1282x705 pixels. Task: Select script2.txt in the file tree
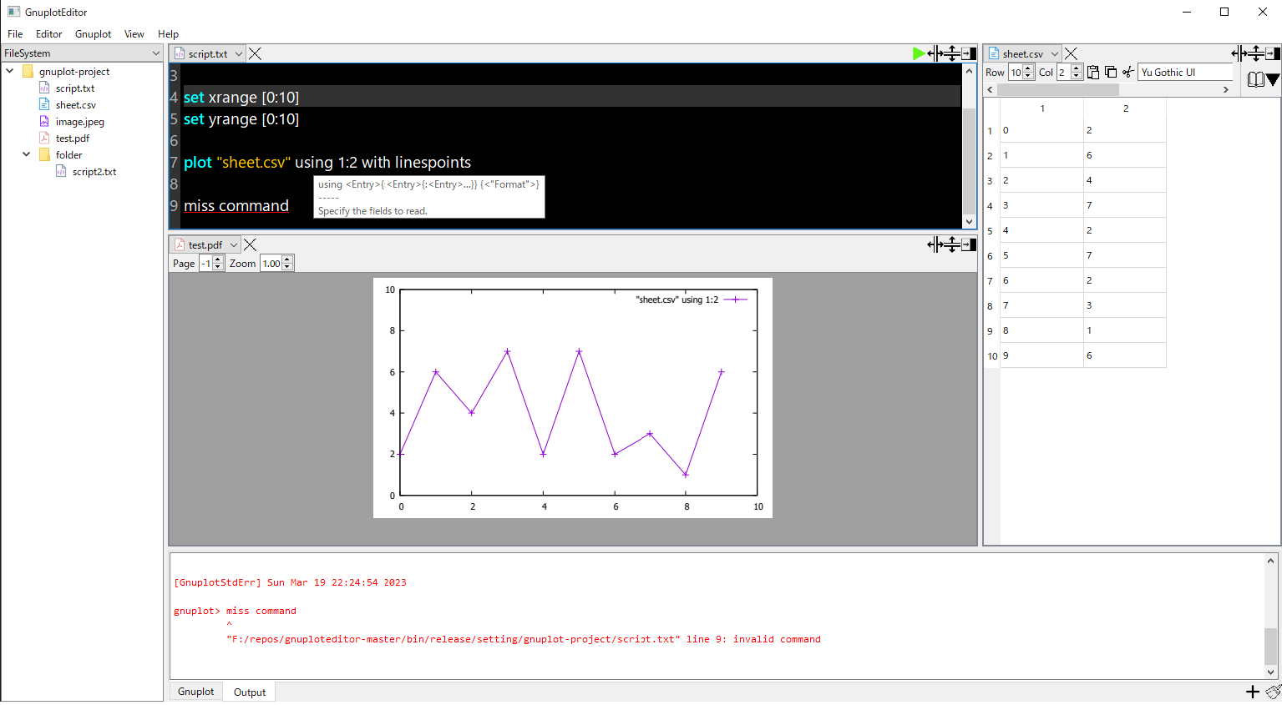coord(94,171)
